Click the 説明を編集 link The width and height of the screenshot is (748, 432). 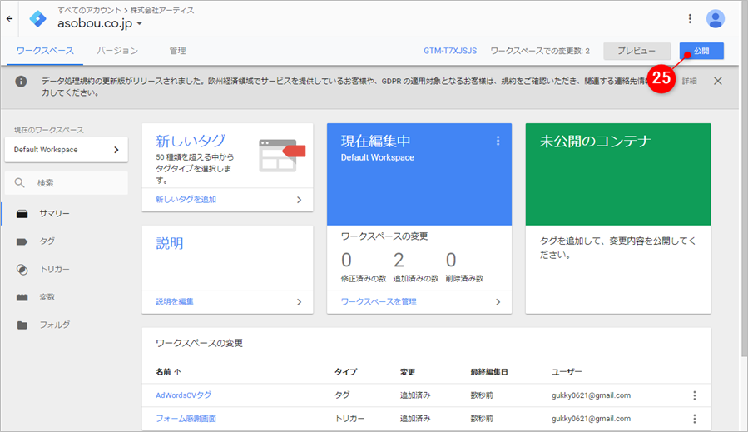175,301
